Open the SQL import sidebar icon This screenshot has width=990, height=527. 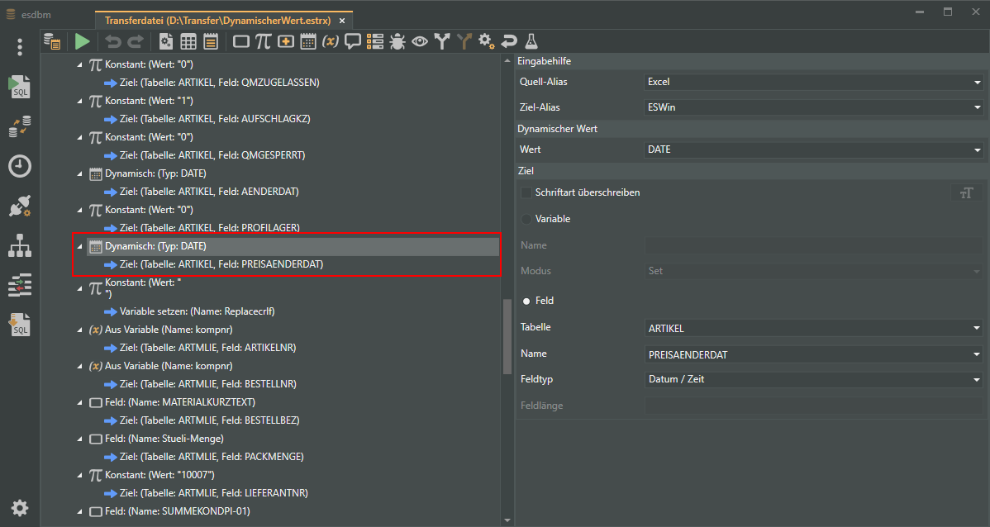(20, 325)
